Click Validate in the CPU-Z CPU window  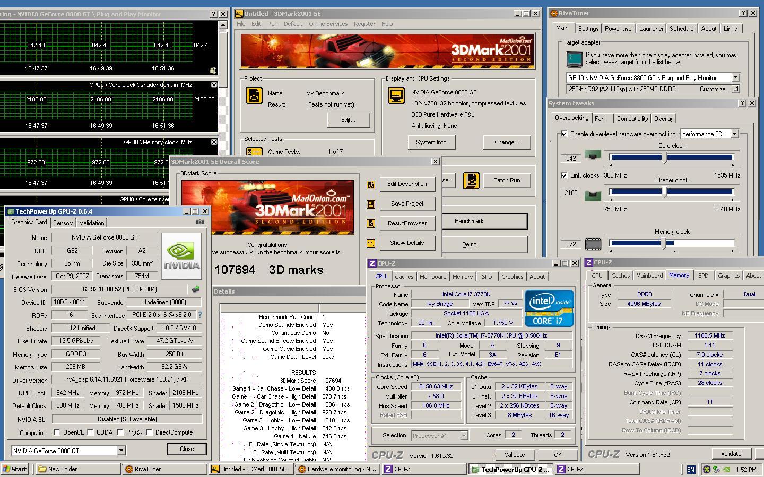tap(515, 455)
